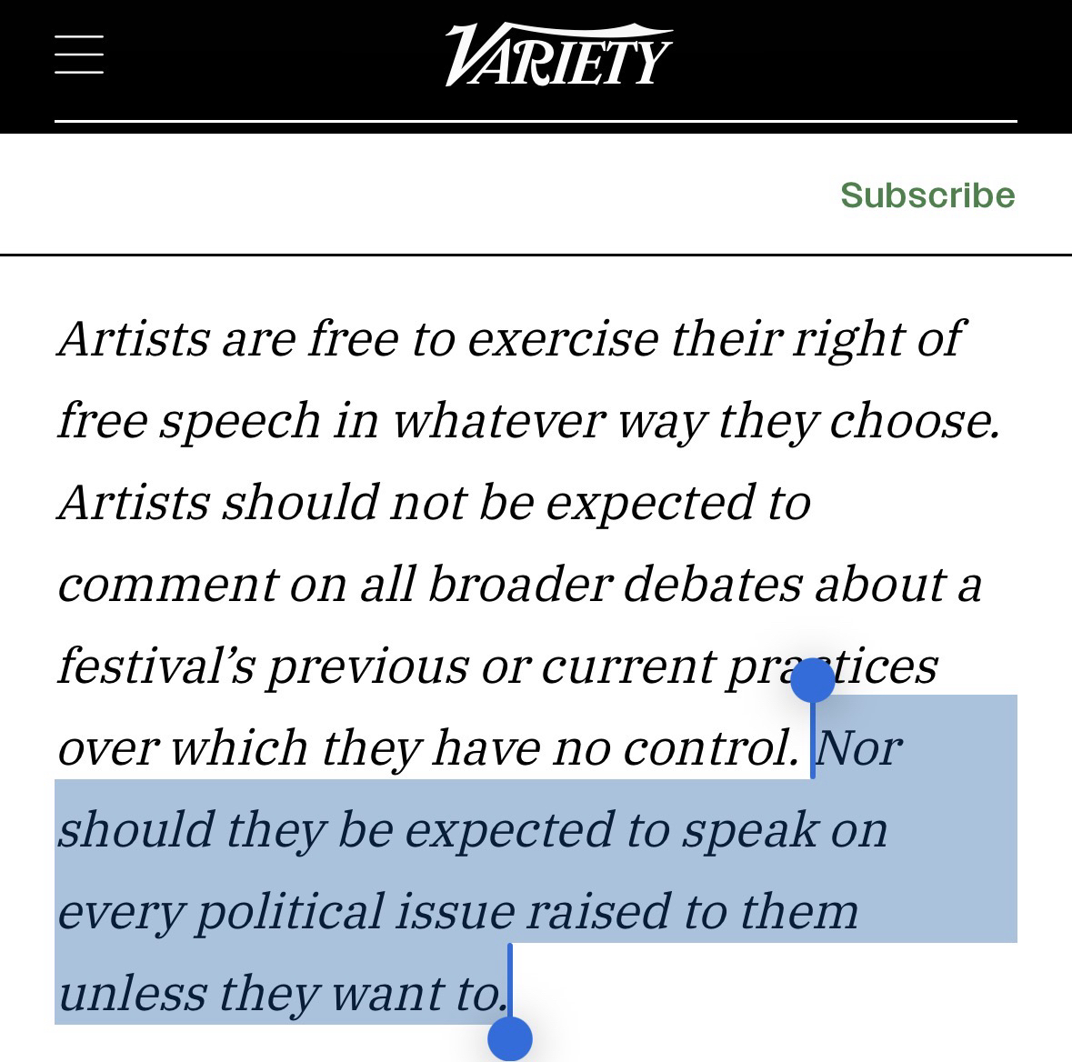This screenshot has width=1072, height=1062.
Task: Tap the word "speech" in the second line
Action: [239, 421]
